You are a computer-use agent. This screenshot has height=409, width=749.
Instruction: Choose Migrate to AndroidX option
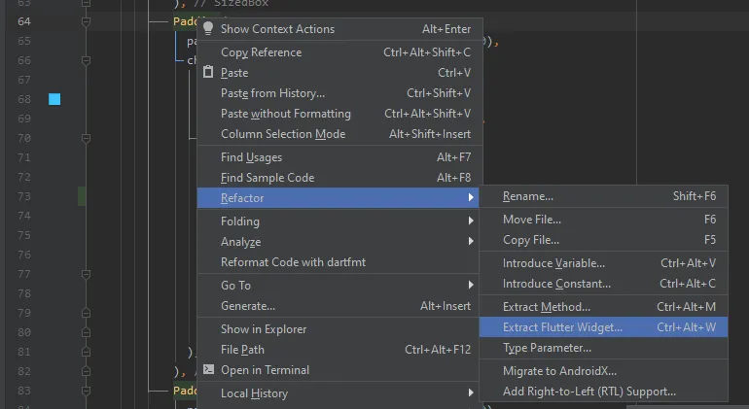559,371
